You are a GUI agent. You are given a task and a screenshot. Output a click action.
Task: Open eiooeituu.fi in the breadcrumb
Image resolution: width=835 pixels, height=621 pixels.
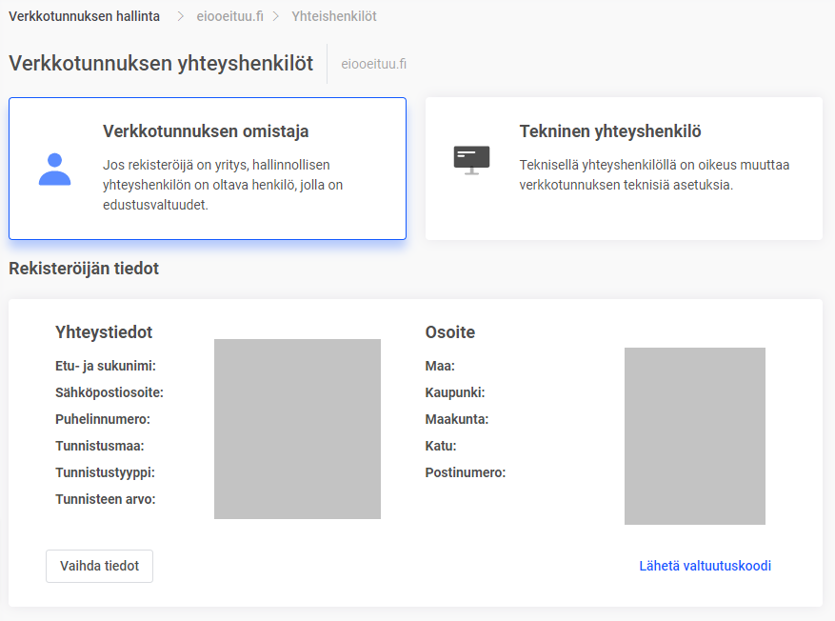click(x=229, y=16)
